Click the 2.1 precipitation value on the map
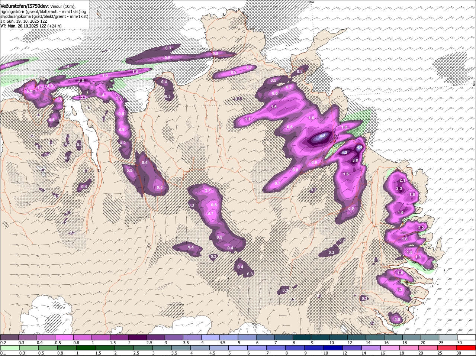 (x=402, y=180)
